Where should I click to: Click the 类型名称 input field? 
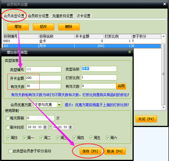coord(99,69)
